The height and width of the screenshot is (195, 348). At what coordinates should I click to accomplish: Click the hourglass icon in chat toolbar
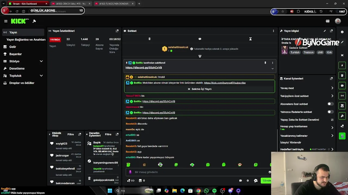(x=250, y=39)
